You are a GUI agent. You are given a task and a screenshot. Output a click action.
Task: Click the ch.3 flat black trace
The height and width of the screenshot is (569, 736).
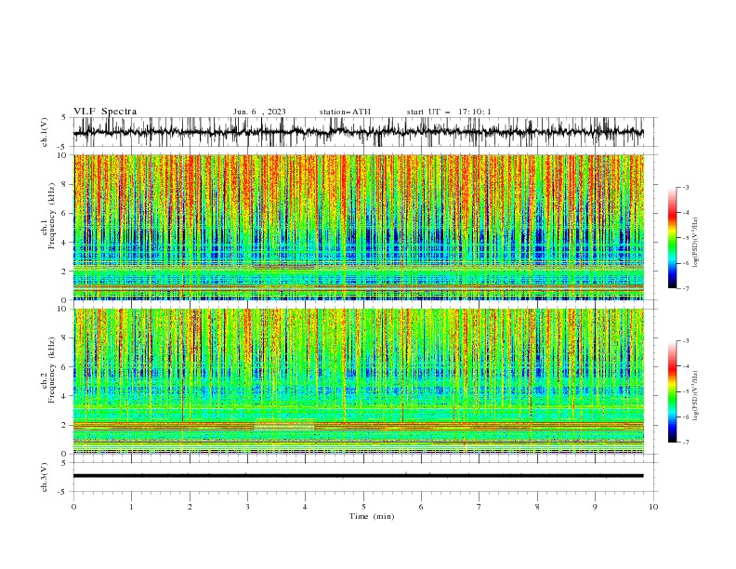[x=359, y=476]
